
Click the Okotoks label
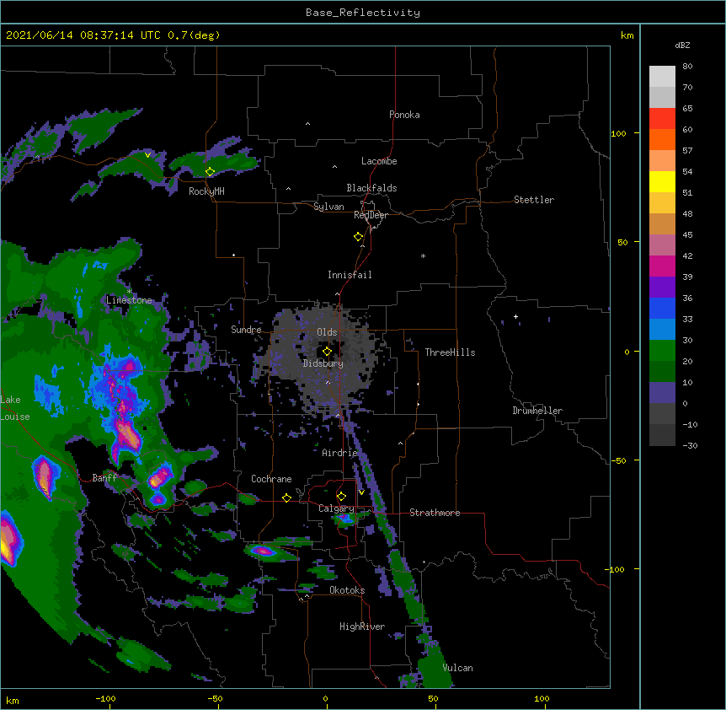[x=347, y=590]
